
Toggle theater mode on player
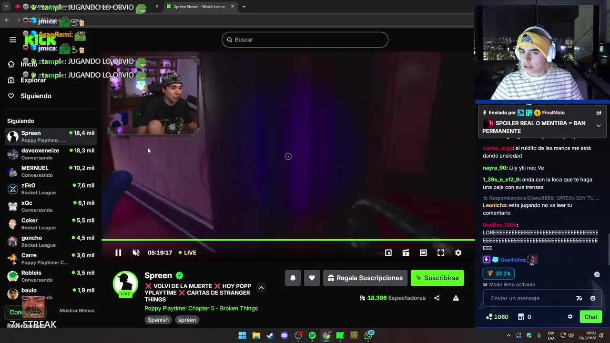point(423,252)
